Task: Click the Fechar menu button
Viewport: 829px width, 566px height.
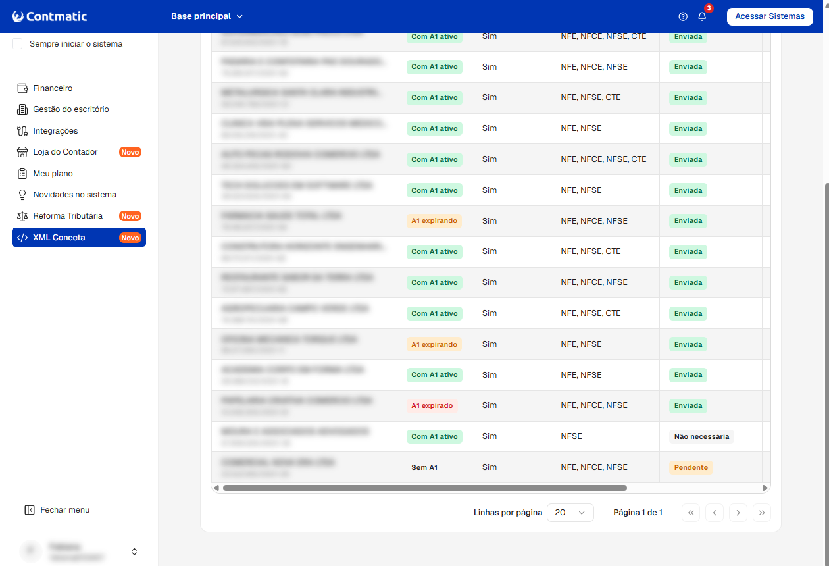Action: point(57,510)
